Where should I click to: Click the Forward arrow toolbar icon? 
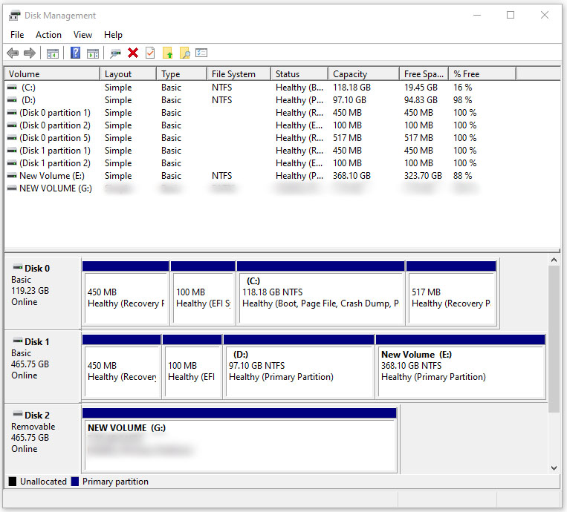(x=30, y=53)
